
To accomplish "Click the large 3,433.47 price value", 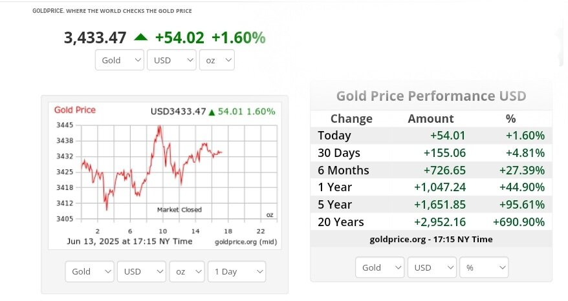I will (95, 37).
